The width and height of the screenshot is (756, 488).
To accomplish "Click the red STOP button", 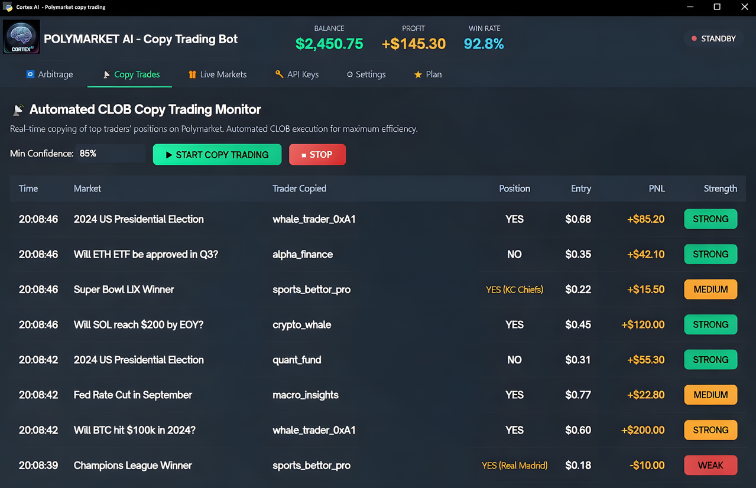I will [317, 155].
